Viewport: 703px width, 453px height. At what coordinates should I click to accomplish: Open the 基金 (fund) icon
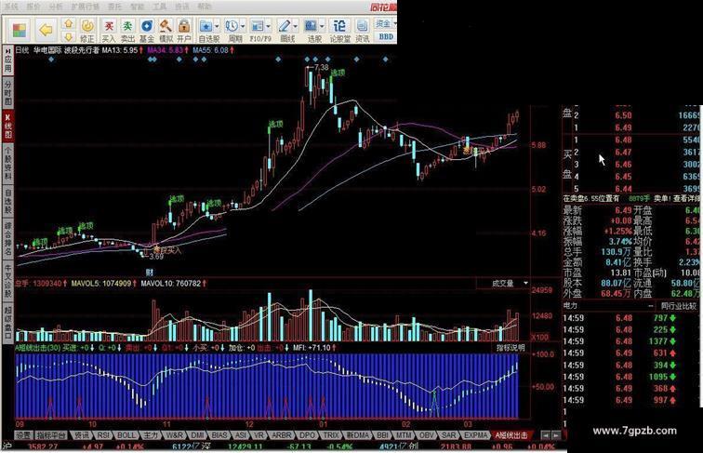(147, 31)
